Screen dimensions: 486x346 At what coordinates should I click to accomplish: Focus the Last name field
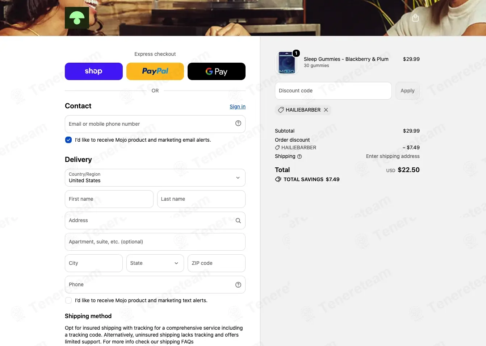click(x=201, y=199)
